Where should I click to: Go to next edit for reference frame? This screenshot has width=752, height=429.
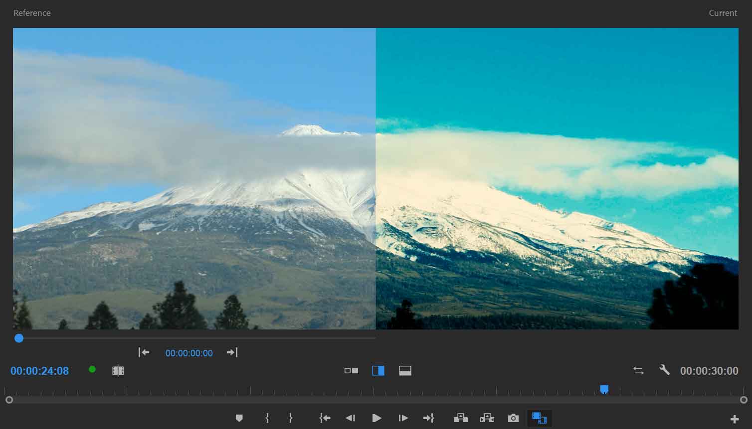coord(232,352)
